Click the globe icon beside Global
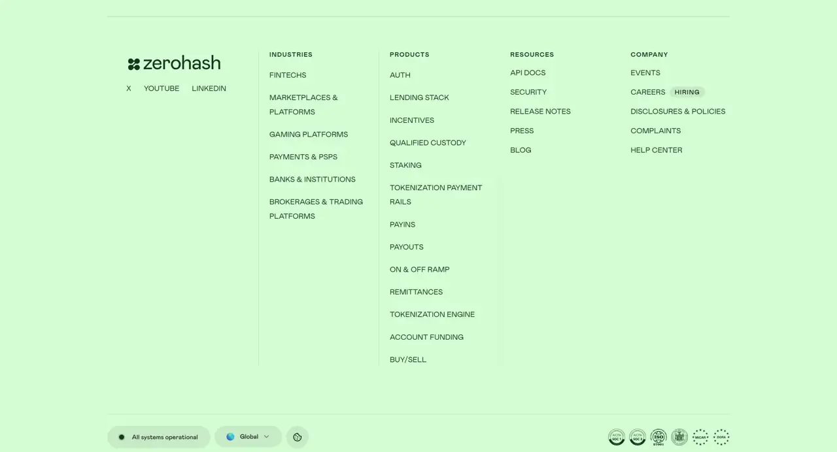This screenshot has height=452, width=837. (x=230, y=437)
